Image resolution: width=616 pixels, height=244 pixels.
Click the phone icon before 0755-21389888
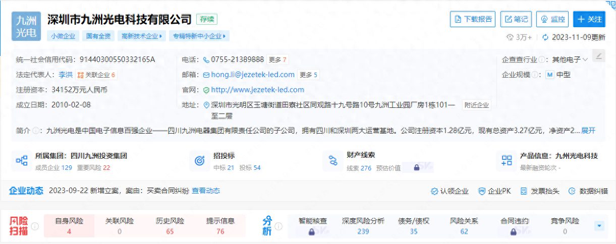(206, 59)
